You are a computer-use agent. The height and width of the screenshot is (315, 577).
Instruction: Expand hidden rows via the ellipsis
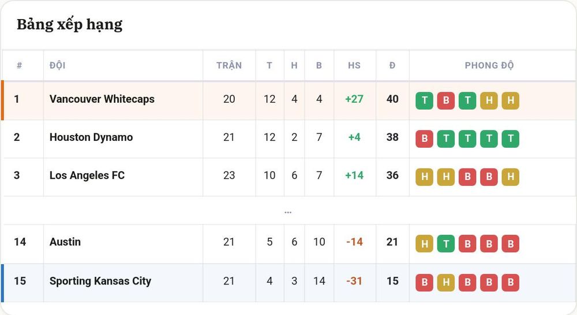pos(288,212)
